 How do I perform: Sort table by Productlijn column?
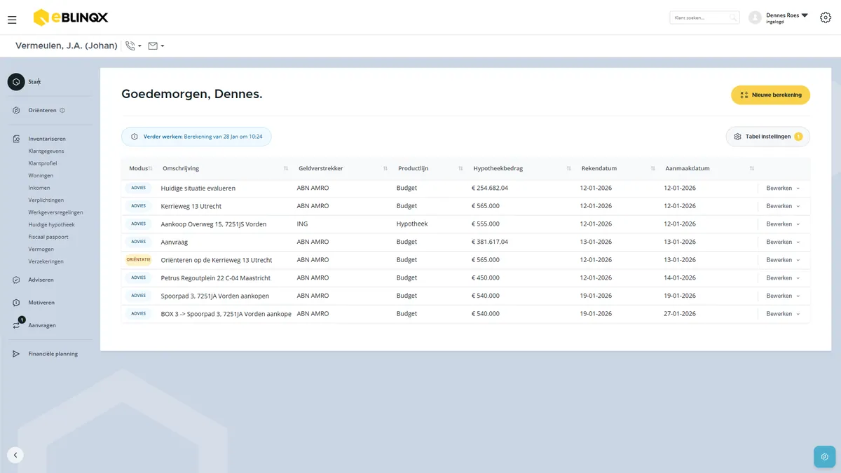tap(460, 169)
